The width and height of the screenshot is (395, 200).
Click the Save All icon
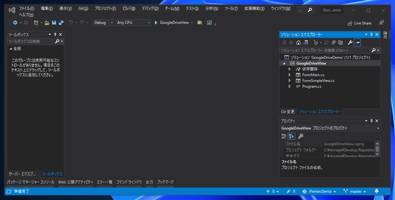tap(61, 23)
